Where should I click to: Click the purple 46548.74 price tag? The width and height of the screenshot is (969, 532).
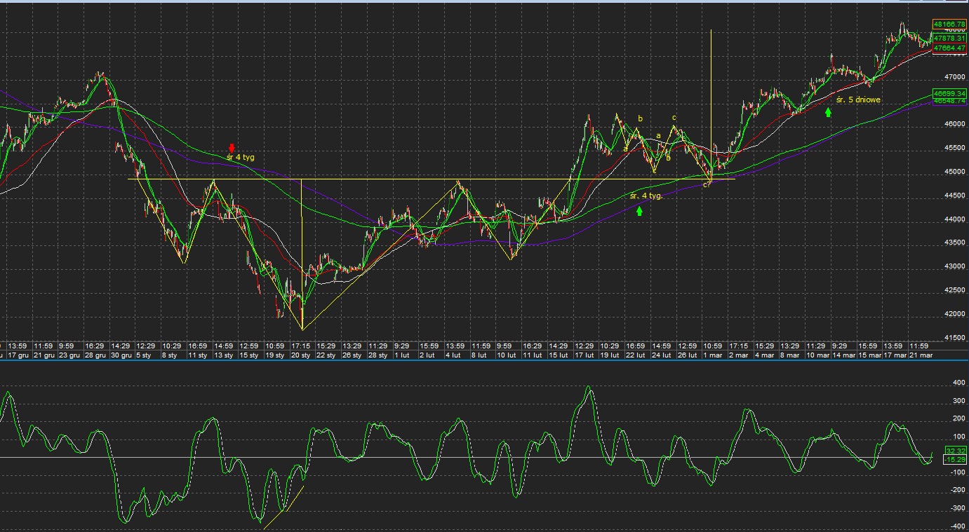point(949,101)
